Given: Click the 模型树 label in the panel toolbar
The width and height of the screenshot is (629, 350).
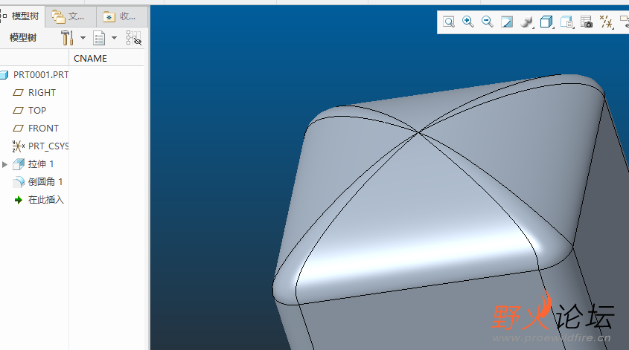Looking at the screenshot, I should [x=23, y=38].
